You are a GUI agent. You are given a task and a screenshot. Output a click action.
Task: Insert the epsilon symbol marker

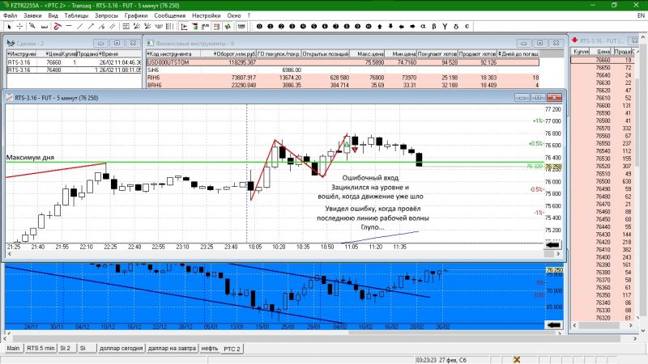click(467, 27)
